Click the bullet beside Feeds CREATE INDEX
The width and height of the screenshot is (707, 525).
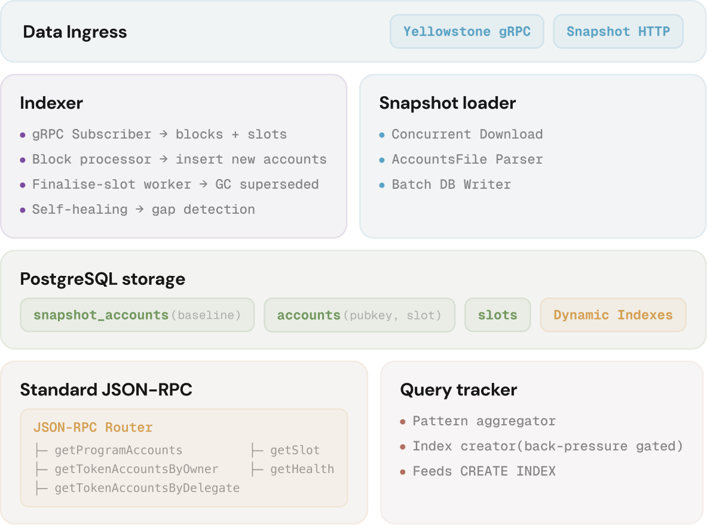(403, 472)
